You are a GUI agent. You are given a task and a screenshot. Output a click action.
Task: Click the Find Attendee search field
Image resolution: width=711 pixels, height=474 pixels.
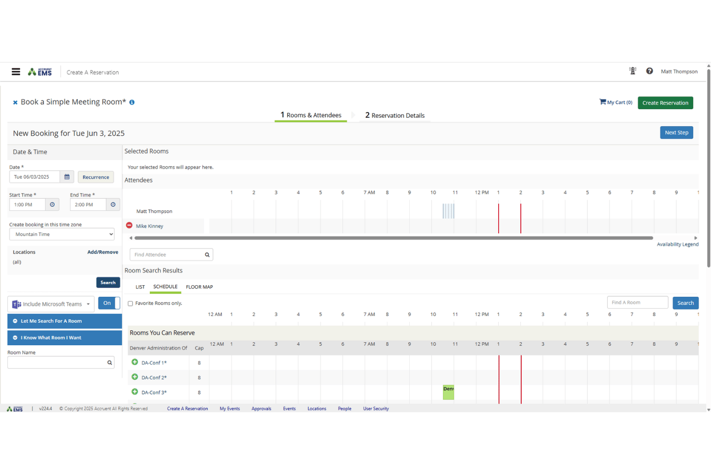coord(171,255)
